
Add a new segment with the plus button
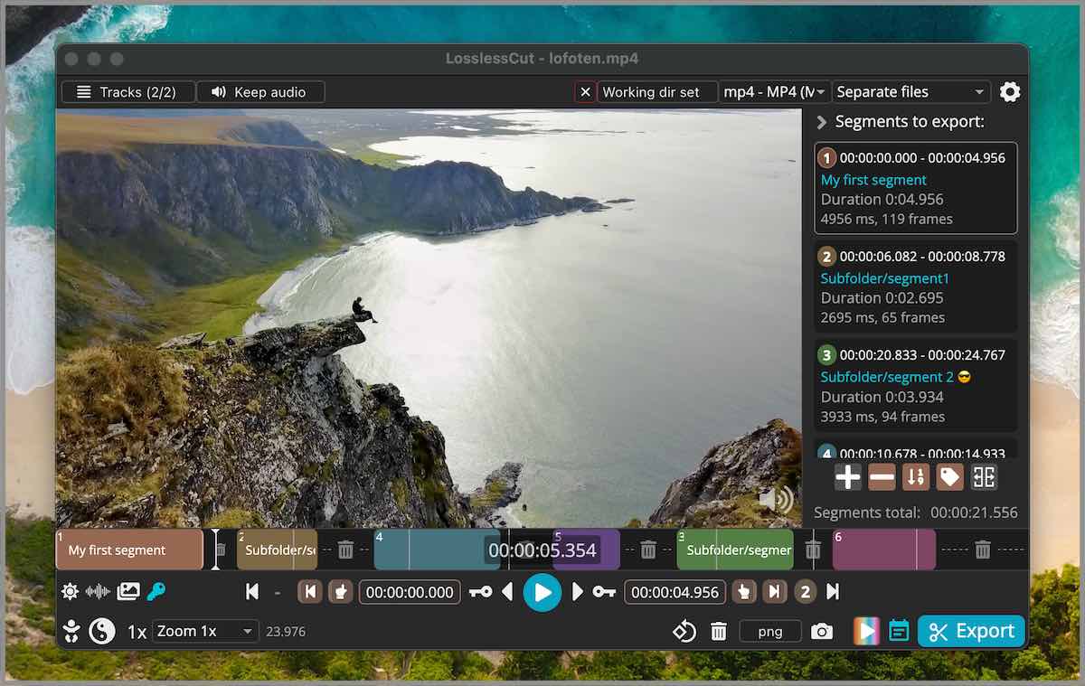pos(847,476)
